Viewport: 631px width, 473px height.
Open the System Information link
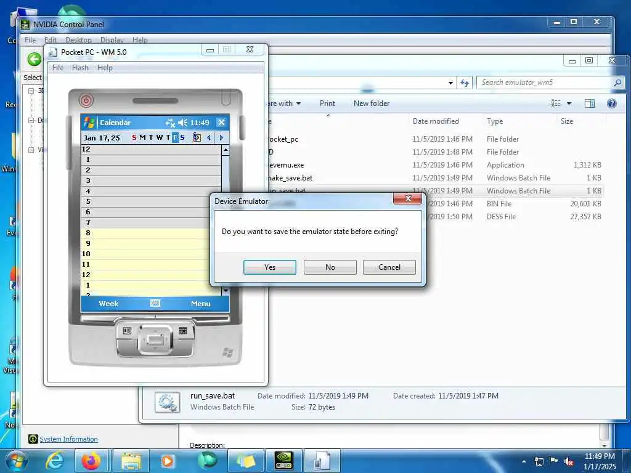coord(68,439)
